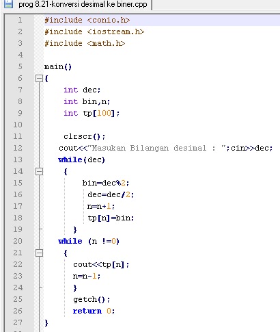Collapse the while (n !=0) block fold at line 21
Image resolution: width=280 pixels, height=332 pixels.
[x=39, y=253]
